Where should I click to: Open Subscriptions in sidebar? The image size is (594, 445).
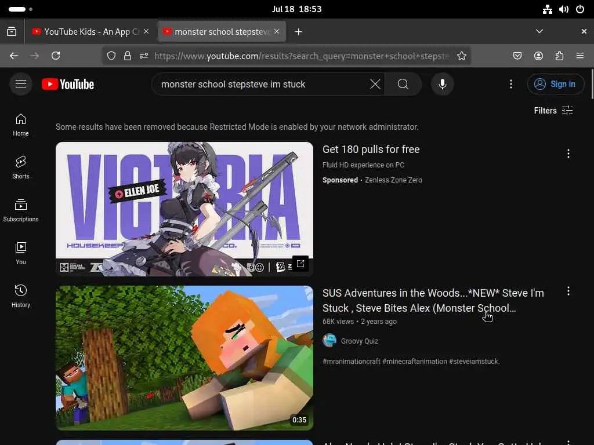pos(21,211)
